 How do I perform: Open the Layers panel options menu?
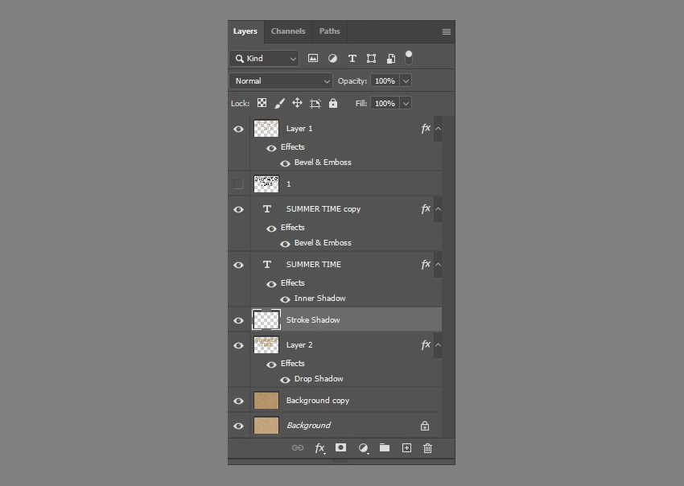[x=447, y=32]
